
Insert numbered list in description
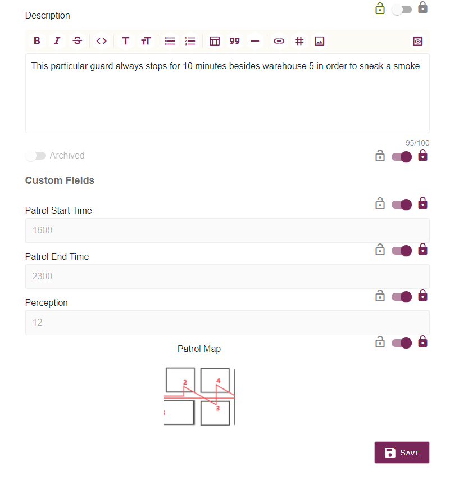pyautogui.click(x=190, y=41)
